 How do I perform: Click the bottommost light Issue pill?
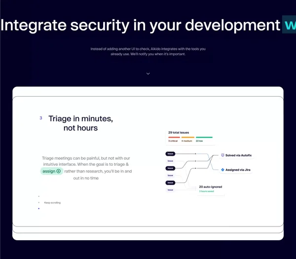pos(170,190)
